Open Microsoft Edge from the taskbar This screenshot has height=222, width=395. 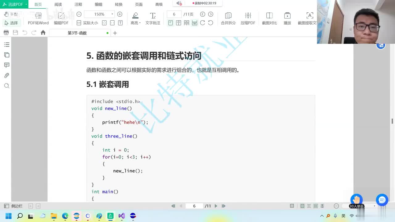point(65,216)
